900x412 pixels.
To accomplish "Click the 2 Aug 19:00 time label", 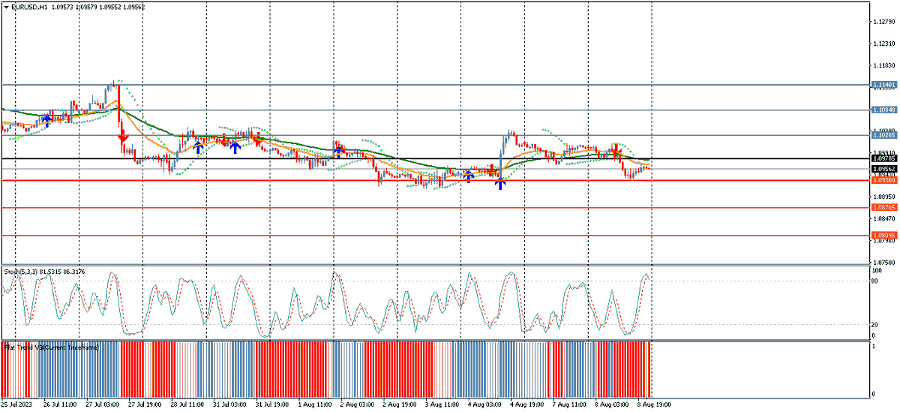I will [400, 404].
